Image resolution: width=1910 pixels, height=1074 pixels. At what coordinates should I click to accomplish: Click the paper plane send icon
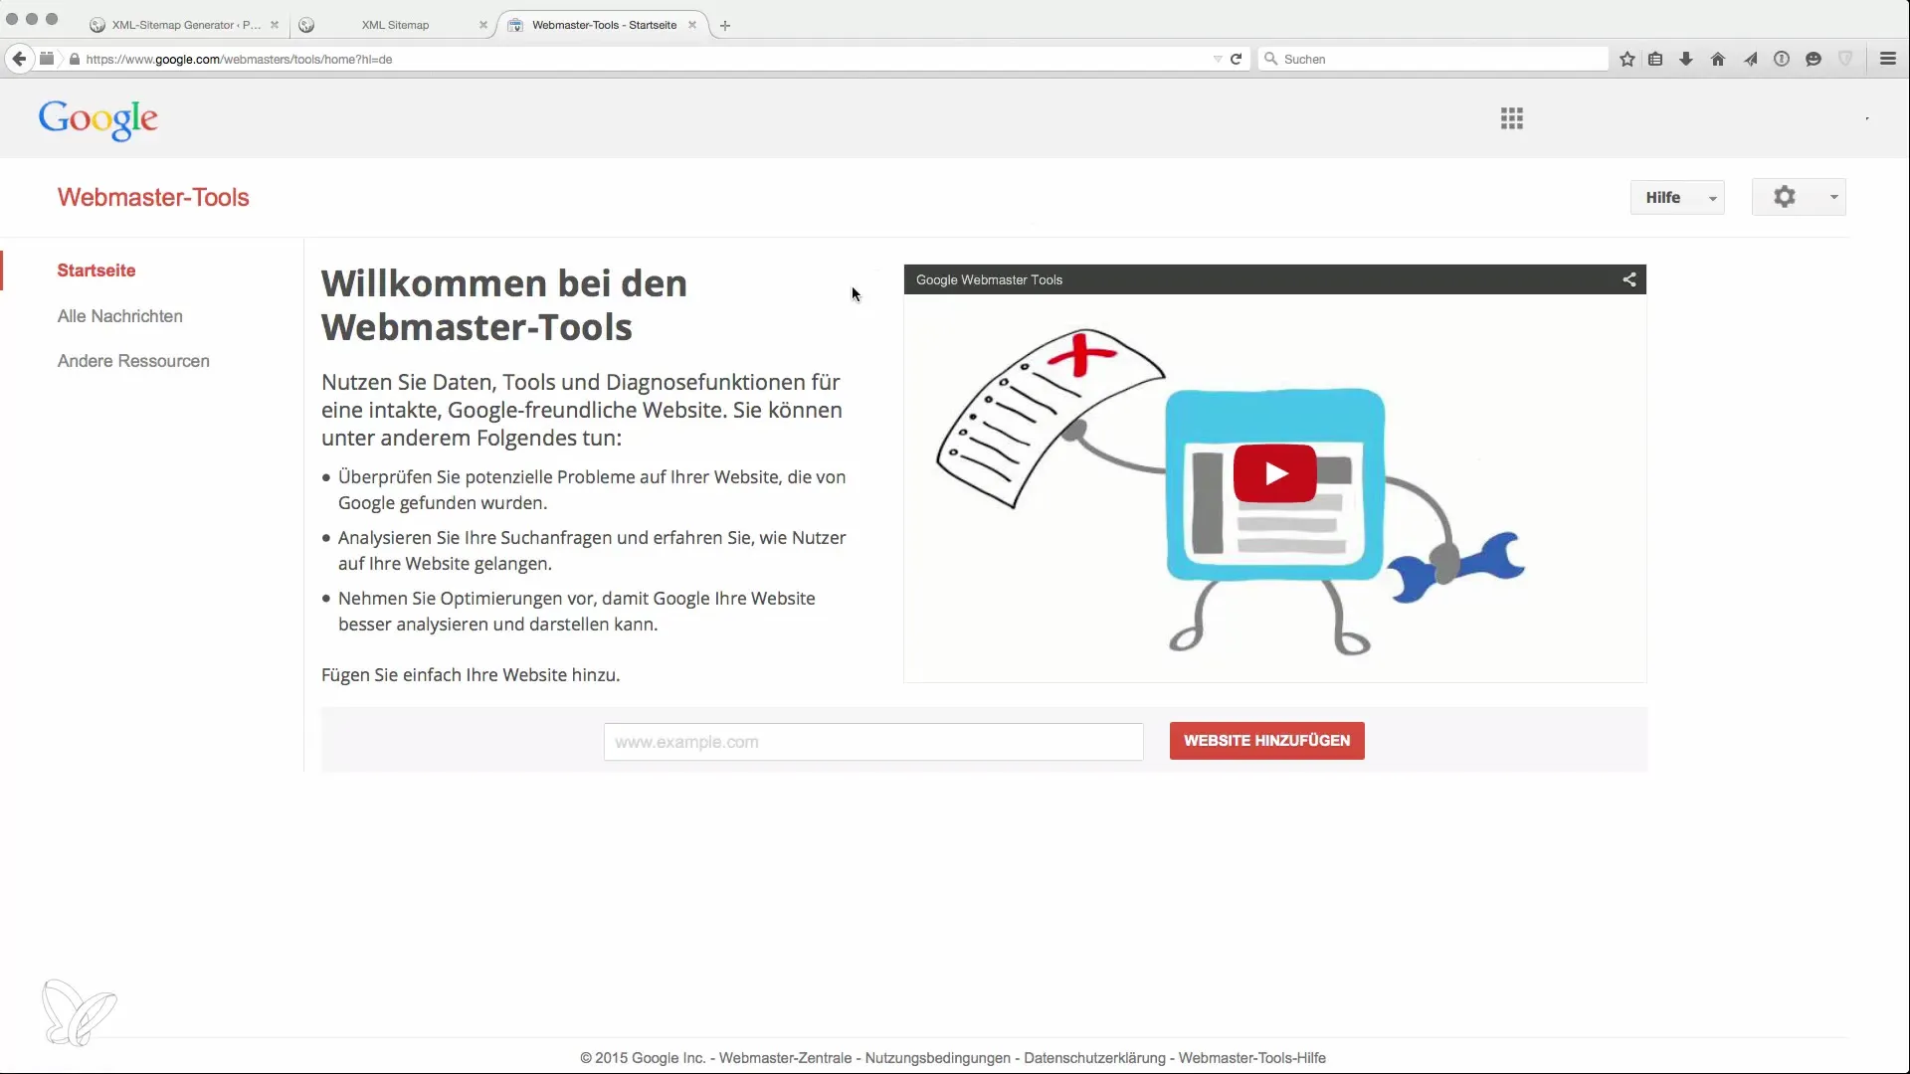[x=1750, y=59]
